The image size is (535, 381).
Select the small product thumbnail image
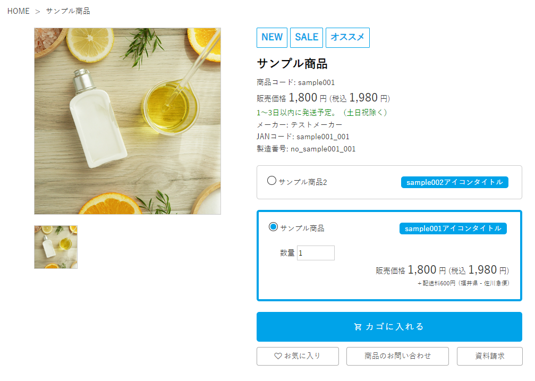[56, 247]
